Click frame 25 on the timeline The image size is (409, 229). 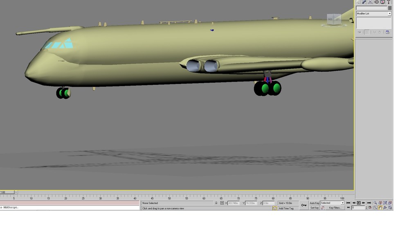pyautogui.click(x=83, y=198)
